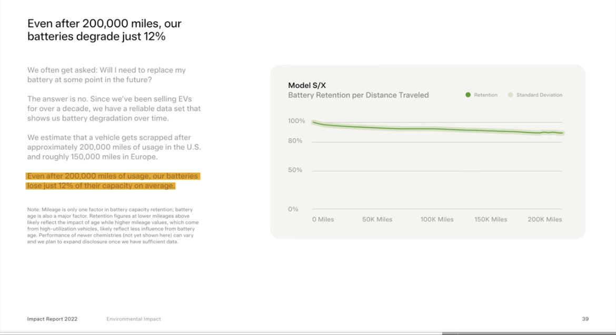Click the page number 39

pos(585,319)
